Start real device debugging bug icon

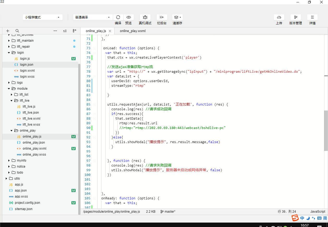145,17
